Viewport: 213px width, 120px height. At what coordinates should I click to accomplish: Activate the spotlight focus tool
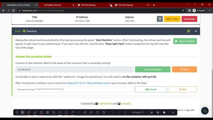[x=91, y=112]
